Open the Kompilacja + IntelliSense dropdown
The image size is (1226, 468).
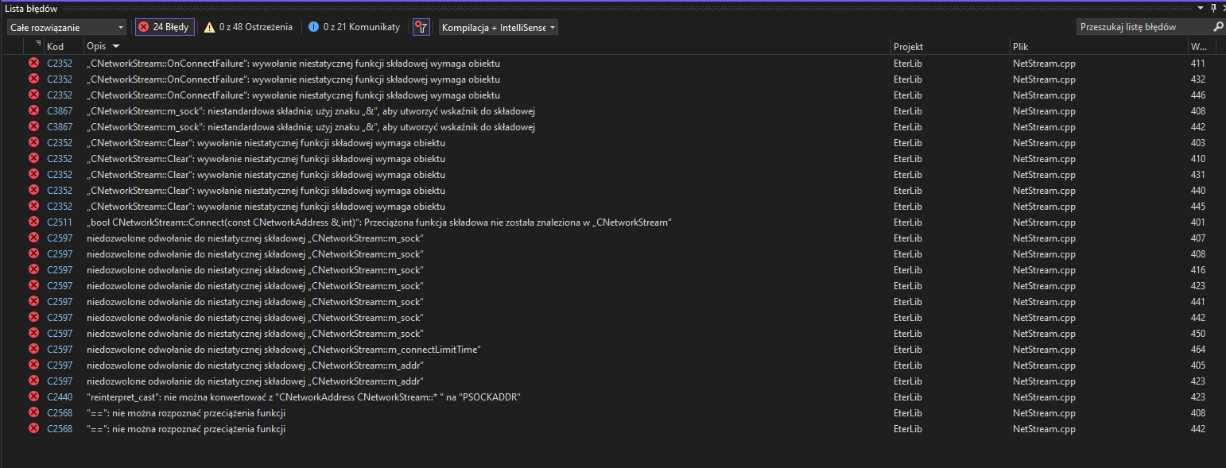tap(498, 27)
